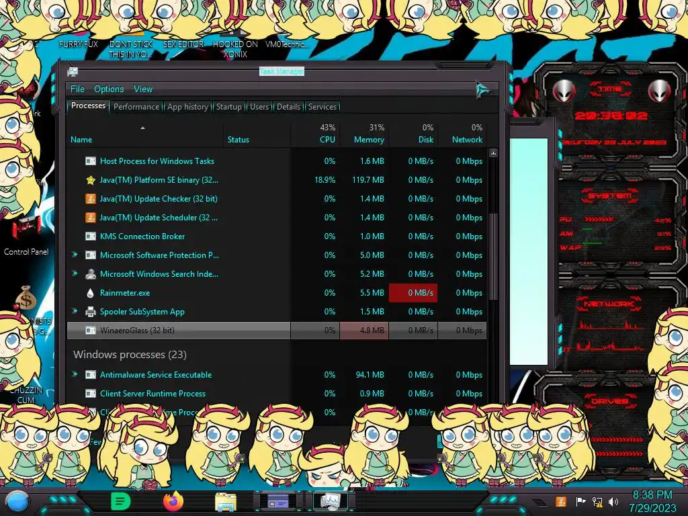Expand the Antimalware Service Executable process
Viewport: 688px width, 516px height.
point(75,374)
